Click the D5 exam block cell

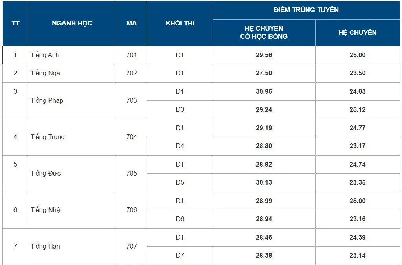tap(180, 182)
